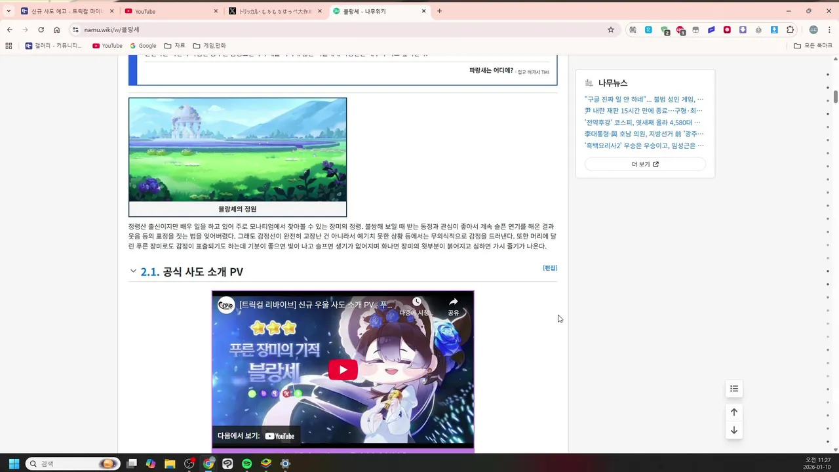Image resolution: width=839 pixels, height=472 pixels.
Task: Open the browser home page
Action: [x=57, y=29]
